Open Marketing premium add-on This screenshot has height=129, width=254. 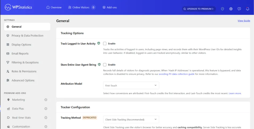click(x=27, y=100)
